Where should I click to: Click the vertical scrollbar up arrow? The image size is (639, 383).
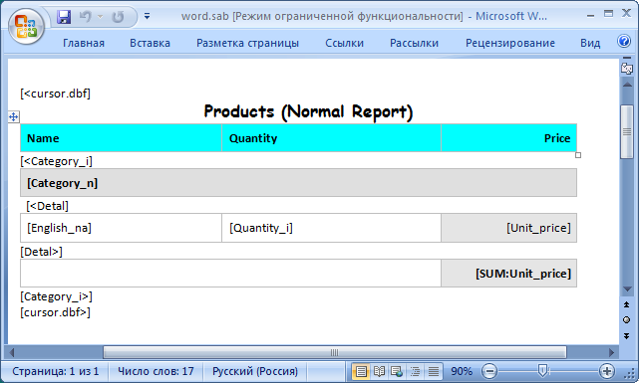click(x=627, y=85)
